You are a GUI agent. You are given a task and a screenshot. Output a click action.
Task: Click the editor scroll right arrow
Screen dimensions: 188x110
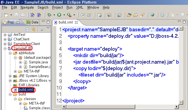click(x=176, y=106)
